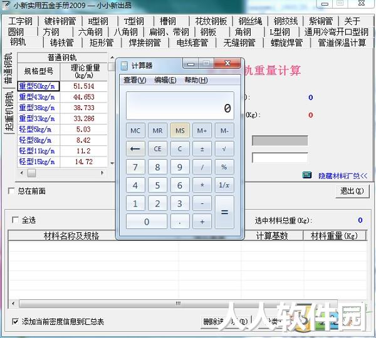This screenshot has height=338, width=376.
Task: Click the MC memory clear key
Action: [x=135, y=131]
